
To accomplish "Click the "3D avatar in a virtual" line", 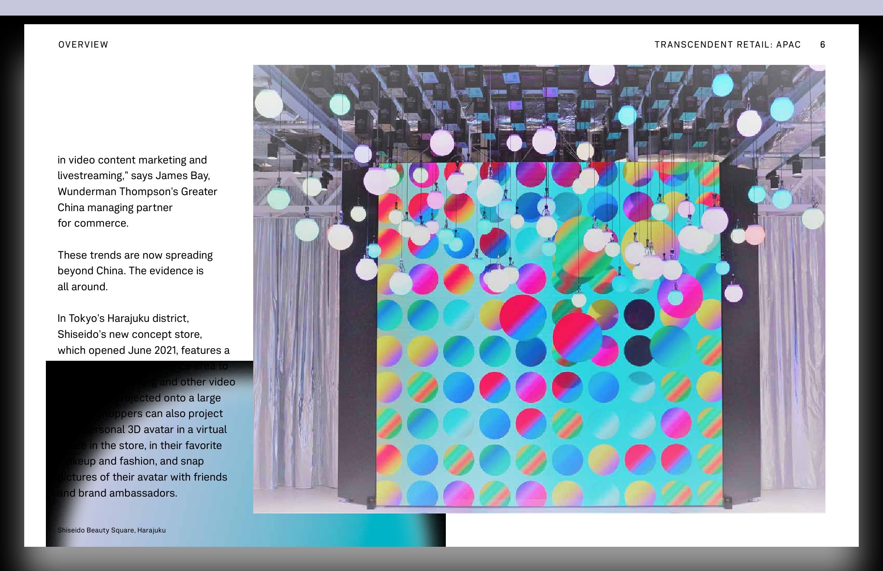I will pyautogui.click(x=177, y=430).
